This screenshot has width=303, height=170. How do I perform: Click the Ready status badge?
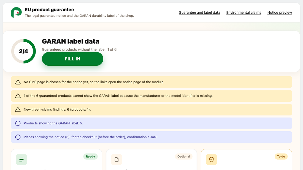click(x=90, y=157)
